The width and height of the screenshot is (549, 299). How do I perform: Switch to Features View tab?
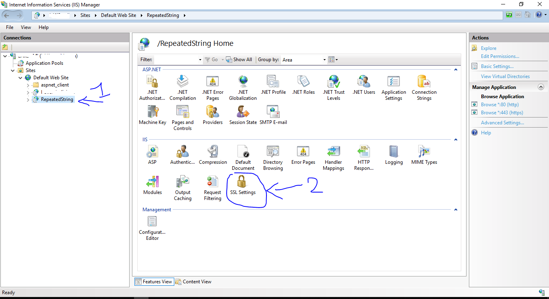(x=154, y=282)
